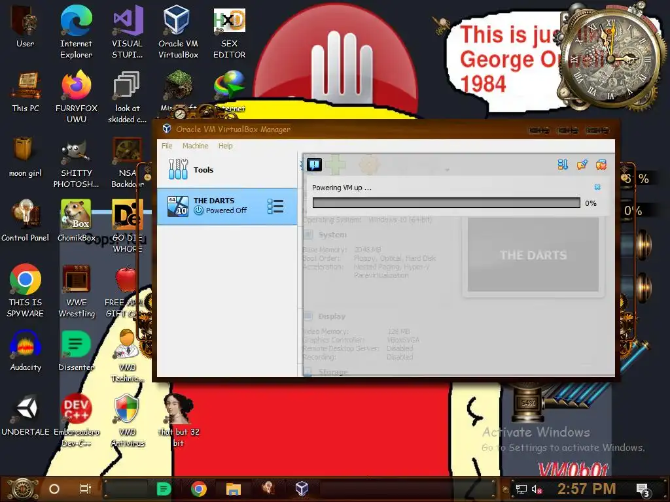Open the User desktop icon
Screen dimensions: 670x502
point(26,27)
